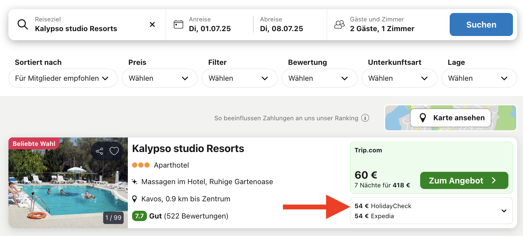Image resolution: width=523 pixels, height=236 pixels.
Task: Open the ranking info icon
Action: click(x=365, y=118)
